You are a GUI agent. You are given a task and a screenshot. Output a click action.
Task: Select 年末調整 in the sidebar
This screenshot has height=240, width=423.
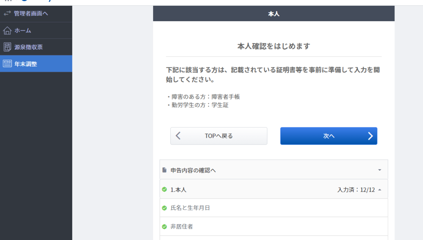tap(36, 64)
